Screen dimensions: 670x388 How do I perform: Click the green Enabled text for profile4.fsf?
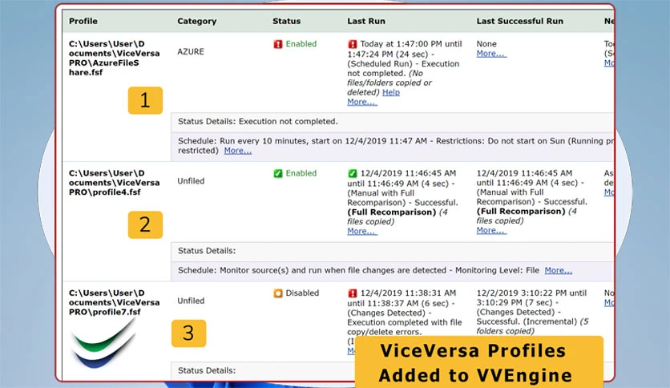click(301, 173)
